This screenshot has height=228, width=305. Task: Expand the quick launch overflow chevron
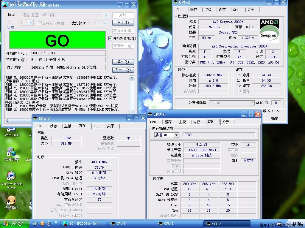[56, 222]
